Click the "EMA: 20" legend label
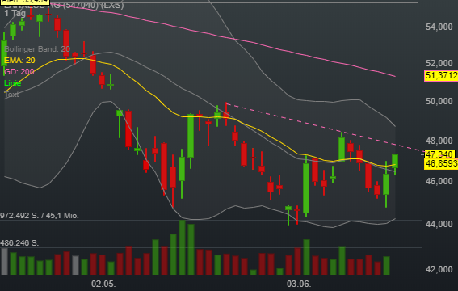 point(19,61)
